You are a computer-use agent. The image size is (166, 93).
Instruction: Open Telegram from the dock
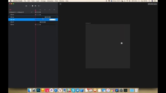point(78,90)
